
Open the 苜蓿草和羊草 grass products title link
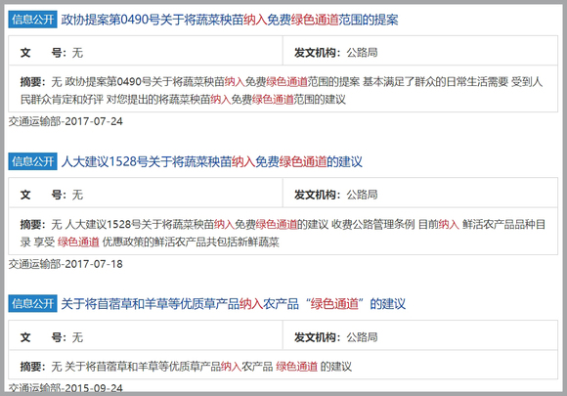pyautogui.click(x=234, y=304)
